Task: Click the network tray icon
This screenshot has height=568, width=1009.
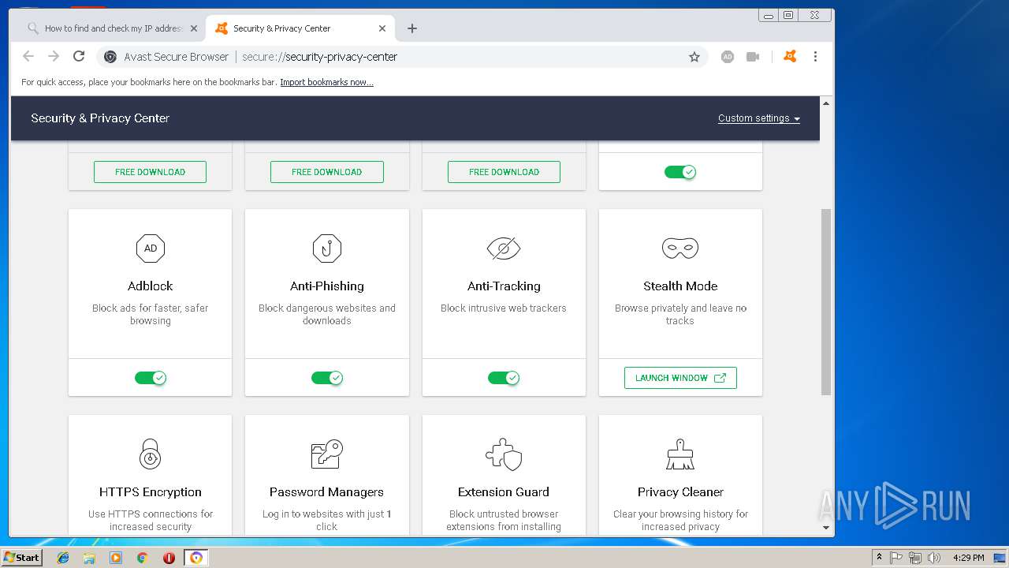Action: click(915, 558)
